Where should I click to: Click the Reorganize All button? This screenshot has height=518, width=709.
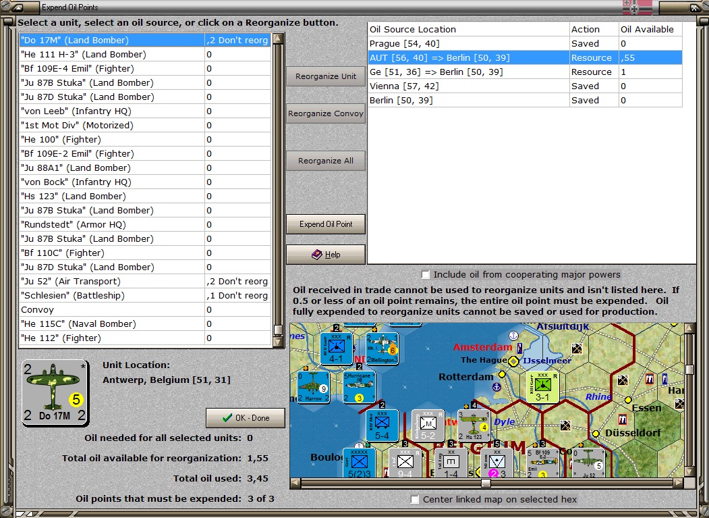tap(326, 160)
